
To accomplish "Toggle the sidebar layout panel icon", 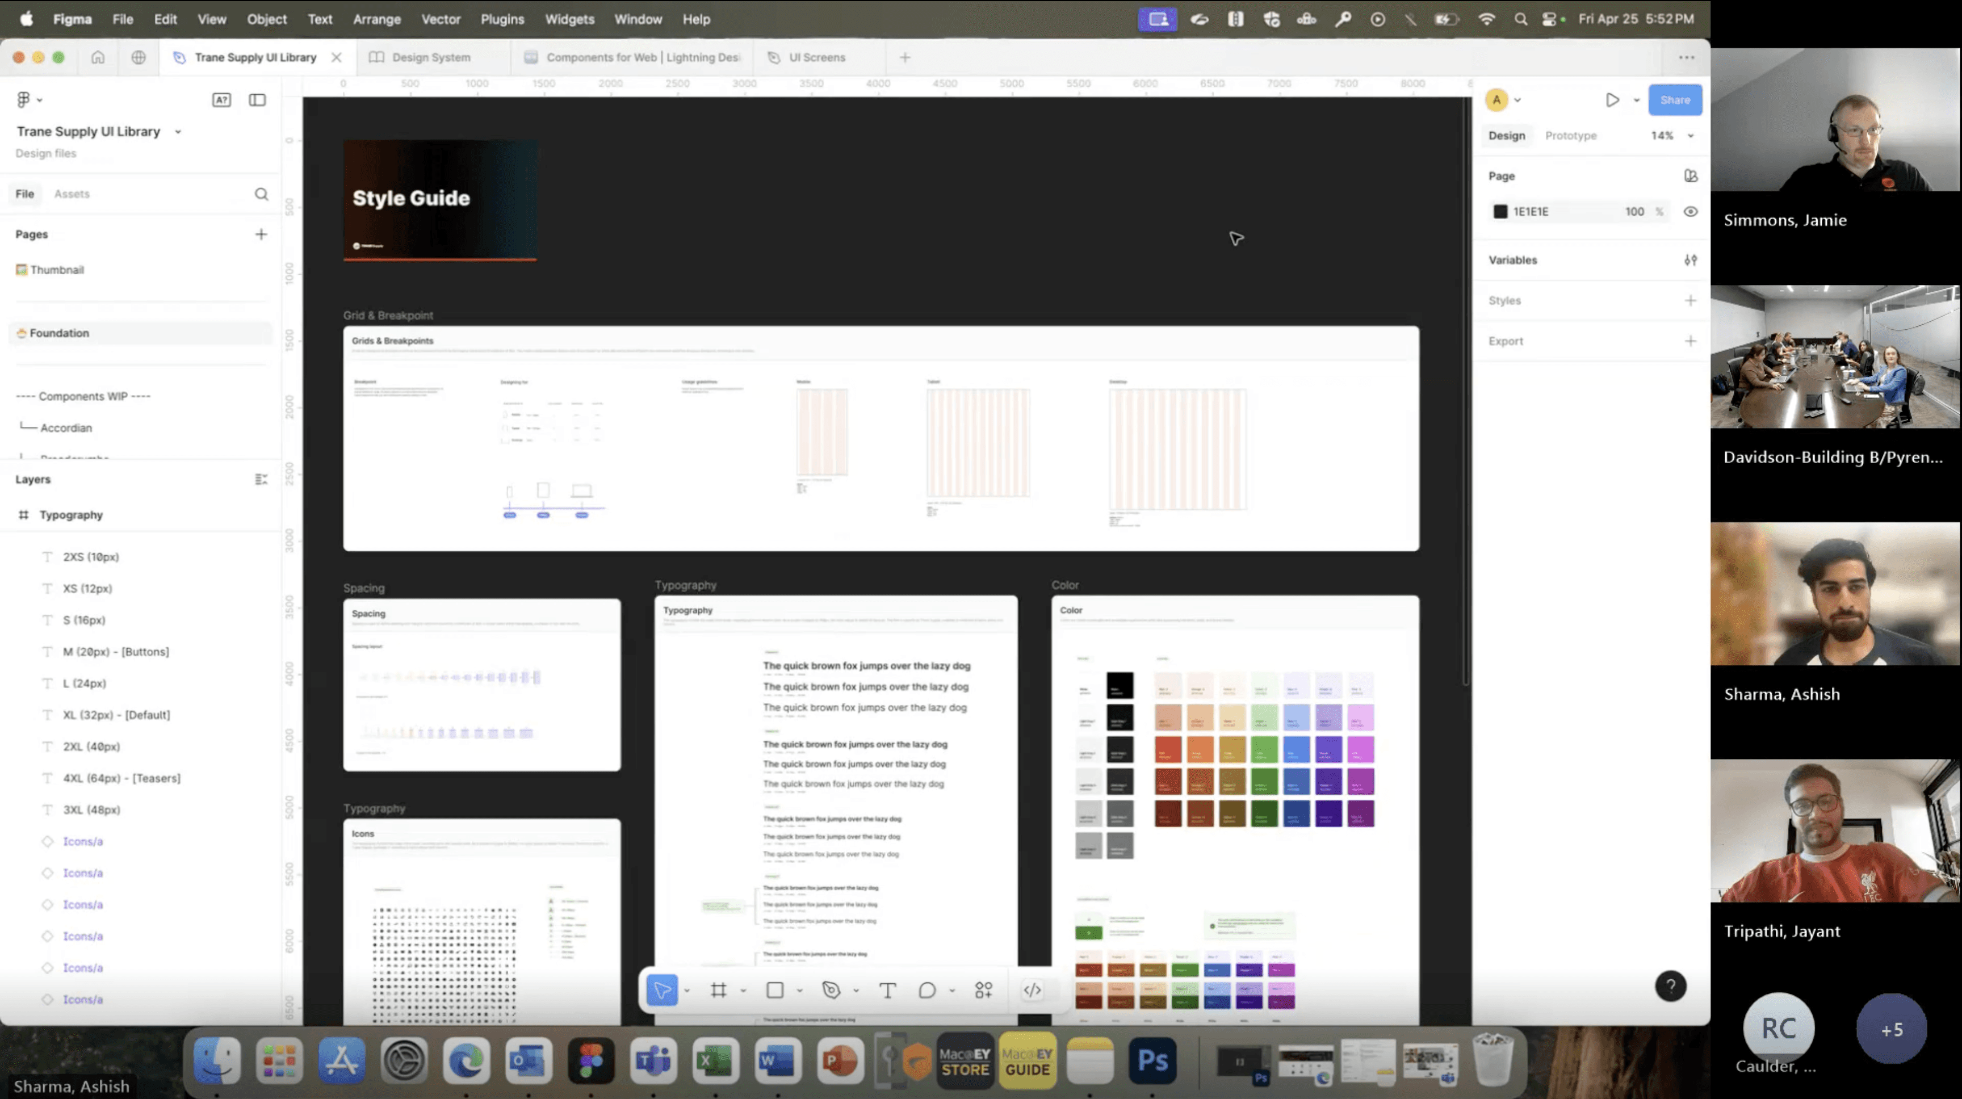I will pos(257,100).
